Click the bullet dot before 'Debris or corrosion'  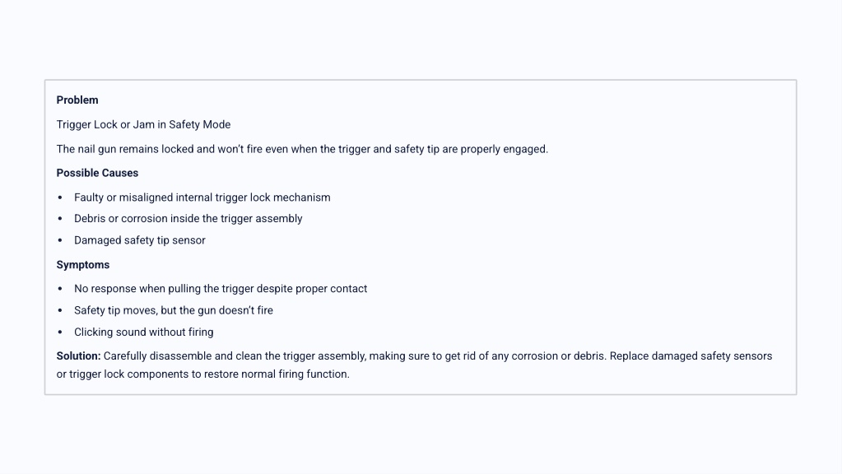(60, 219)
